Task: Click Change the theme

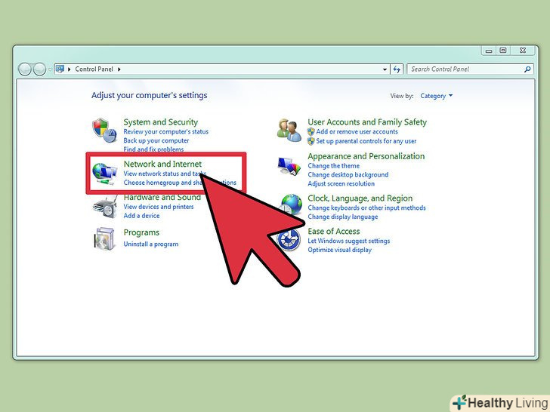Action: 334,166
